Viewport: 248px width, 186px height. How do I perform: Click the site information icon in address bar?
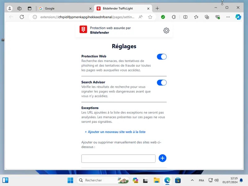point(35,17)
